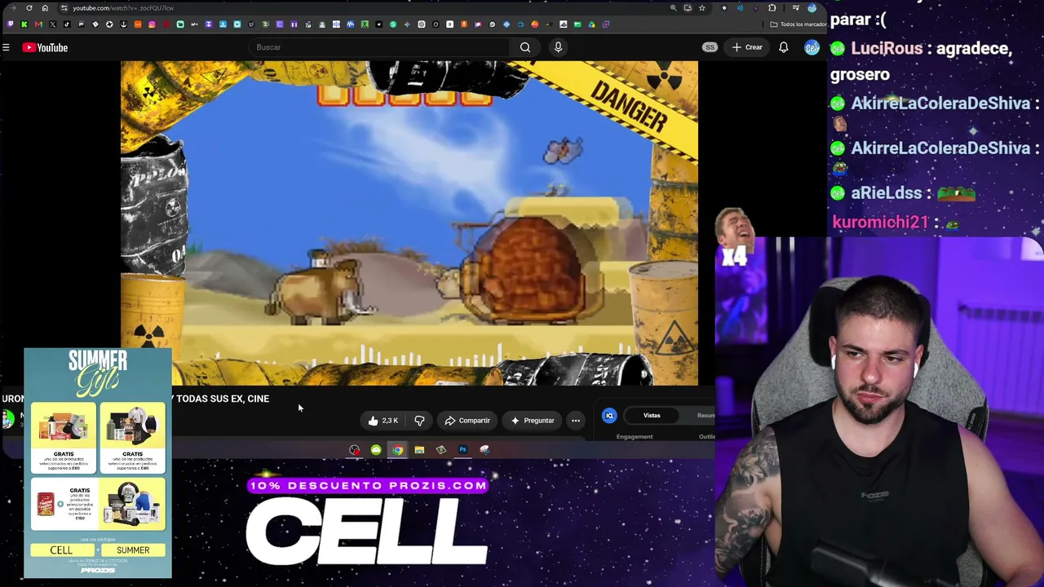Open the Gmail bookmark in bookmarks bar

click(x=38, y=24)
